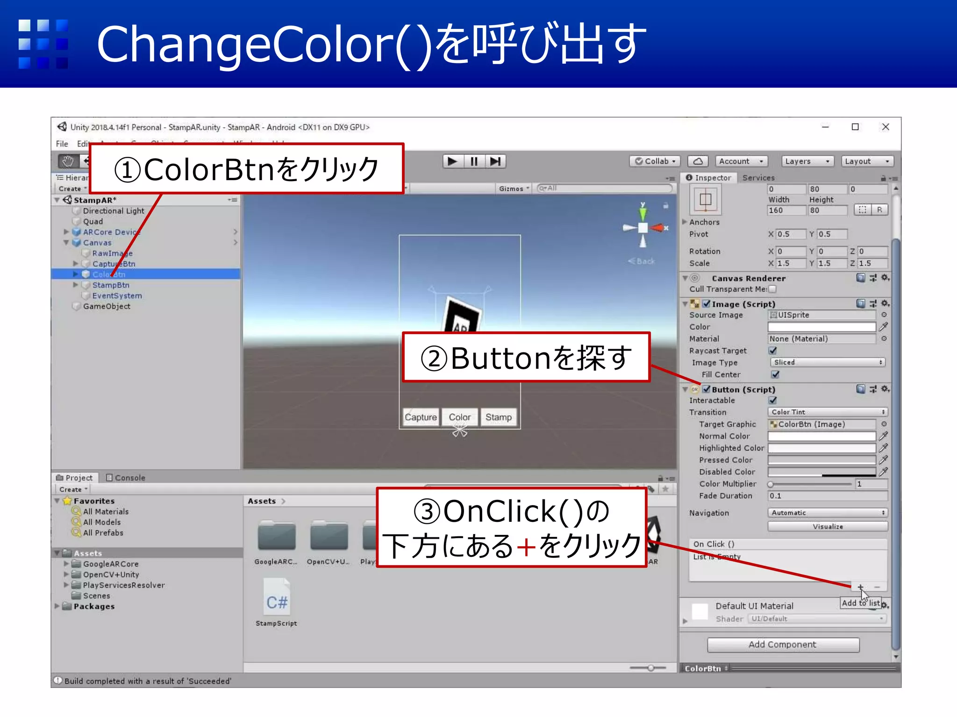
Task: Collapse the Canvas node in Hierarchy
Action: pyautogui.click(x=66, y=243)
